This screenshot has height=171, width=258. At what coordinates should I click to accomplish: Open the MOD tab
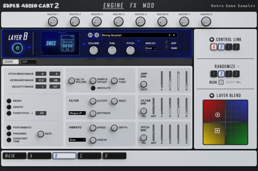[148, 6]
